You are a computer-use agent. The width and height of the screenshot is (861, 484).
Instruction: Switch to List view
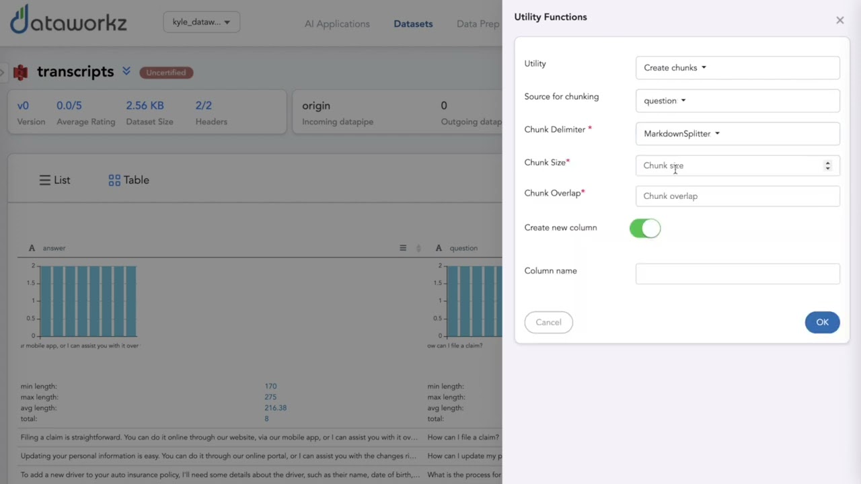(x=54, y=180)
